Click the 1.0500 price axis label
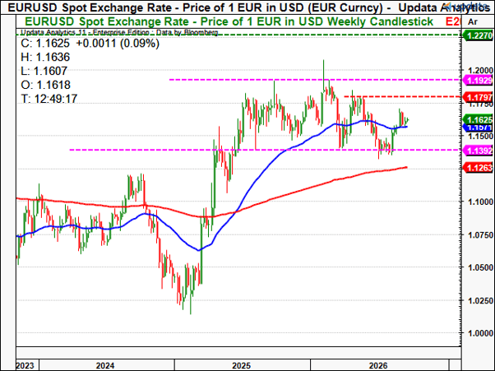The height and width of the screenshot is (371, 495). click(x=481, y=267)
